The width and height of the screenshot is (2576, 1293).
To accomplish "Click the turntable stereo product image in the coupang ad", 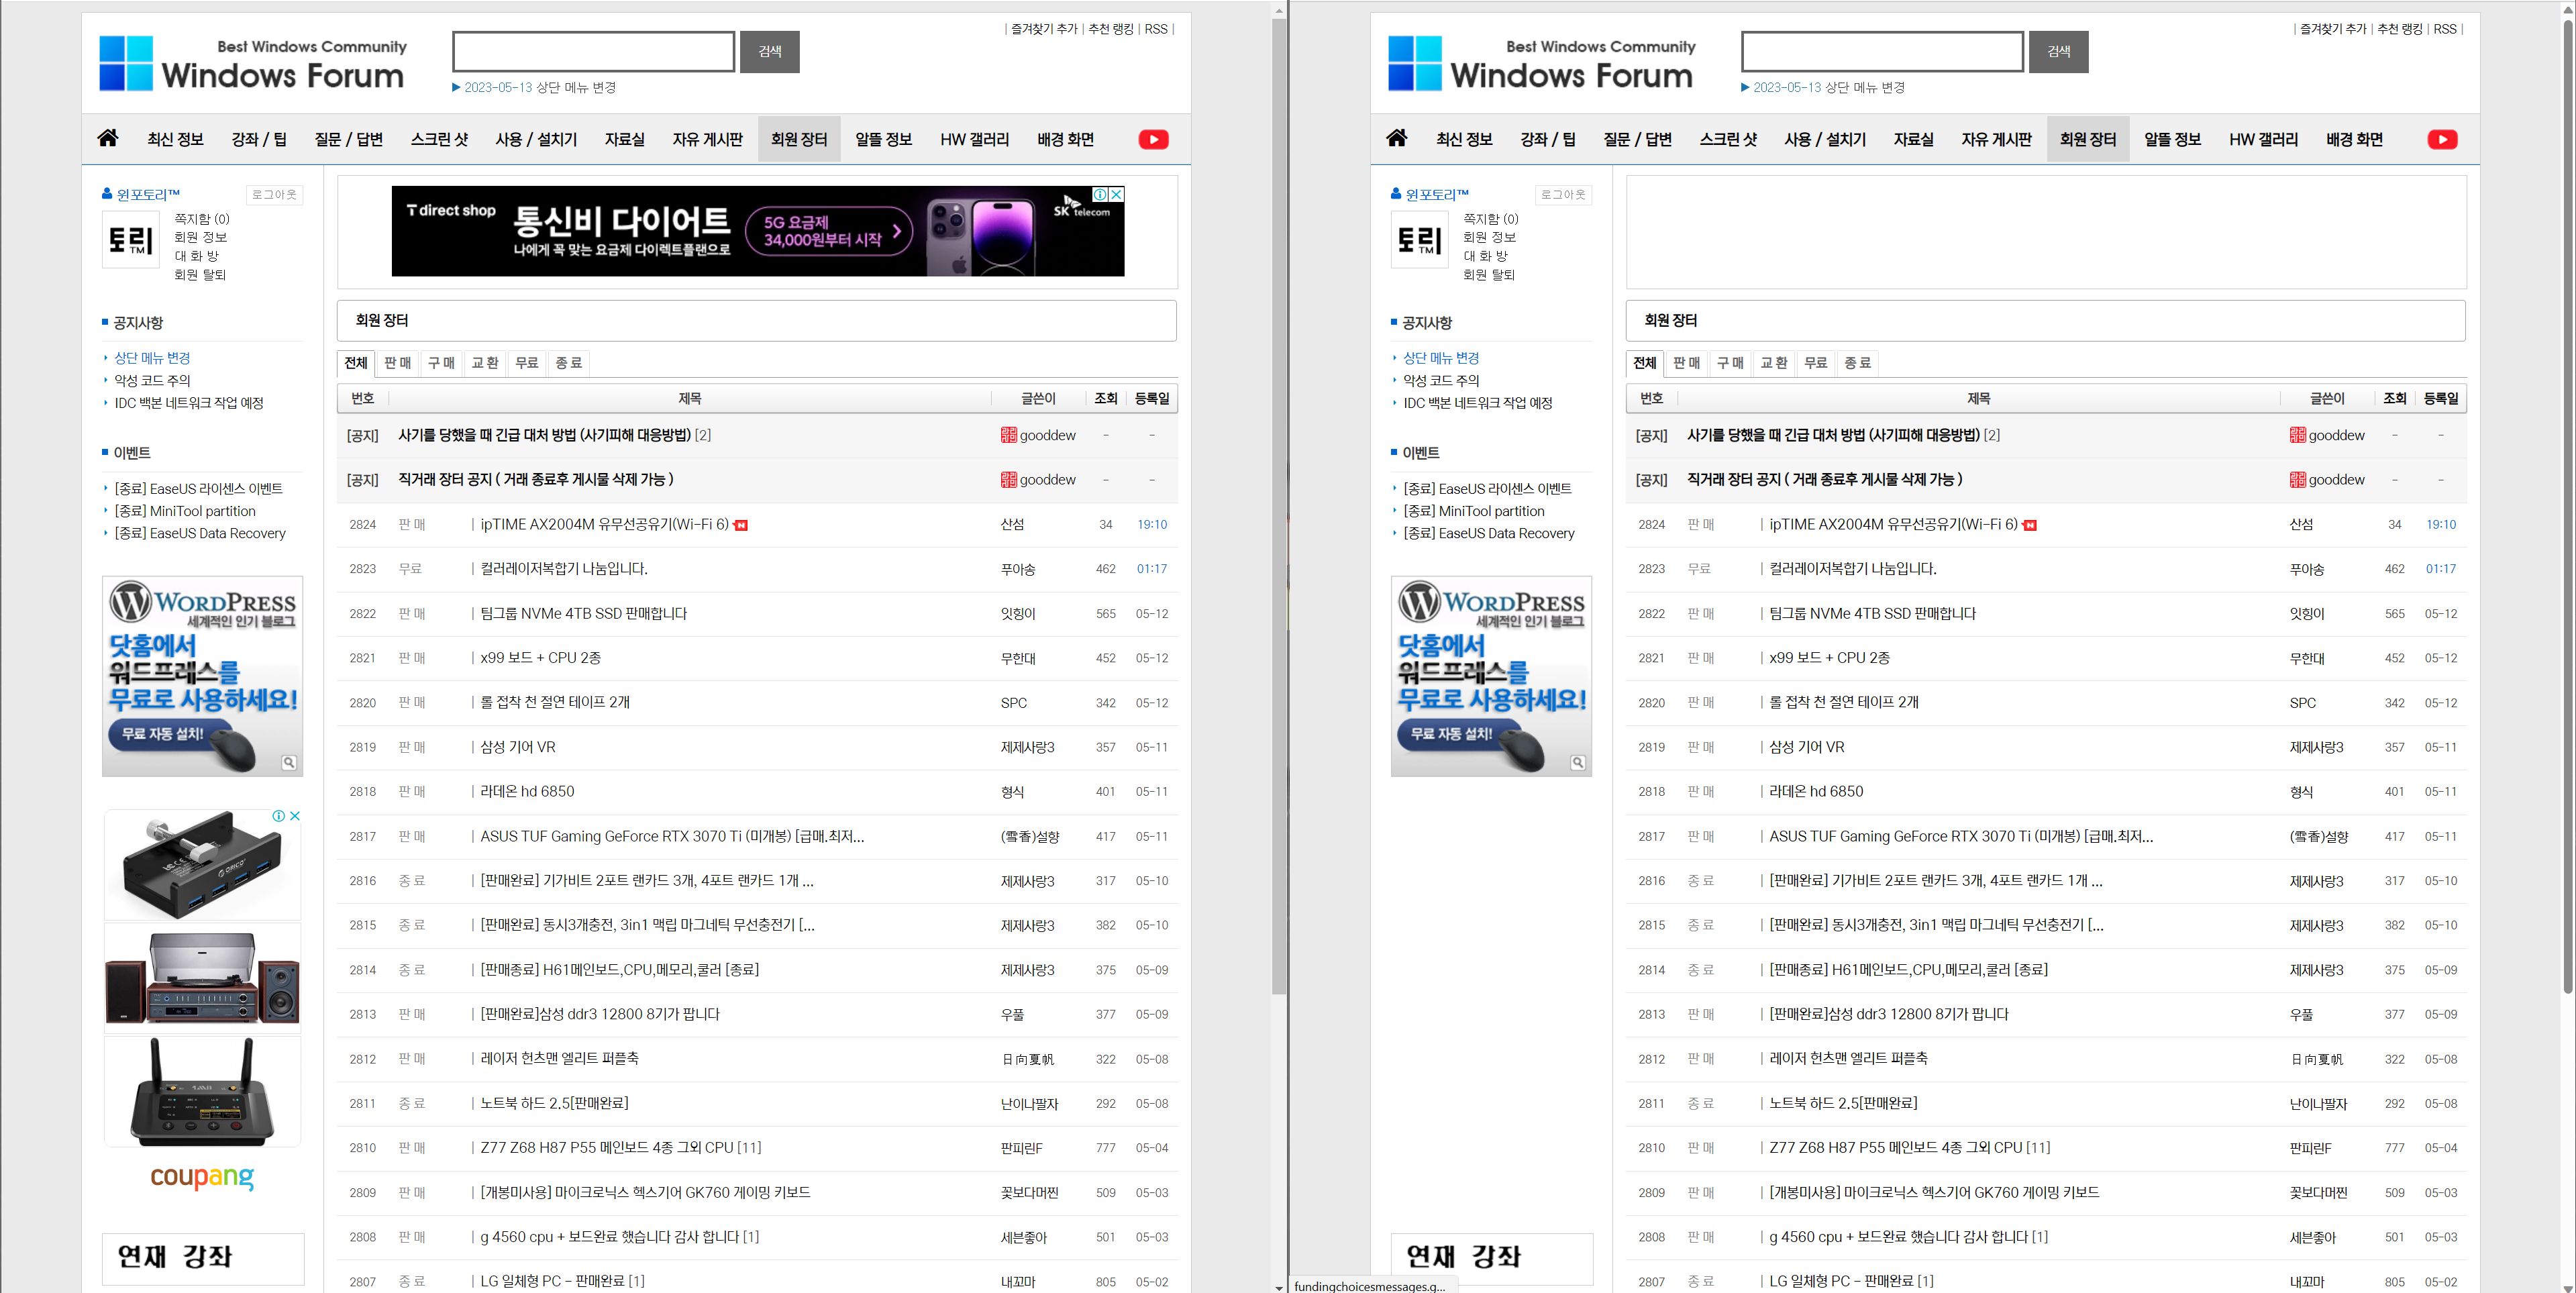I will click(203, 978).
